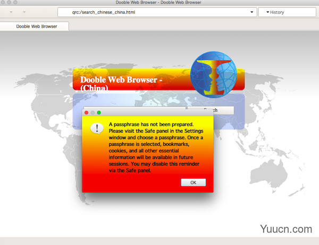
Task: Close the passphrase dialog with red button
Action: point(87,113)
